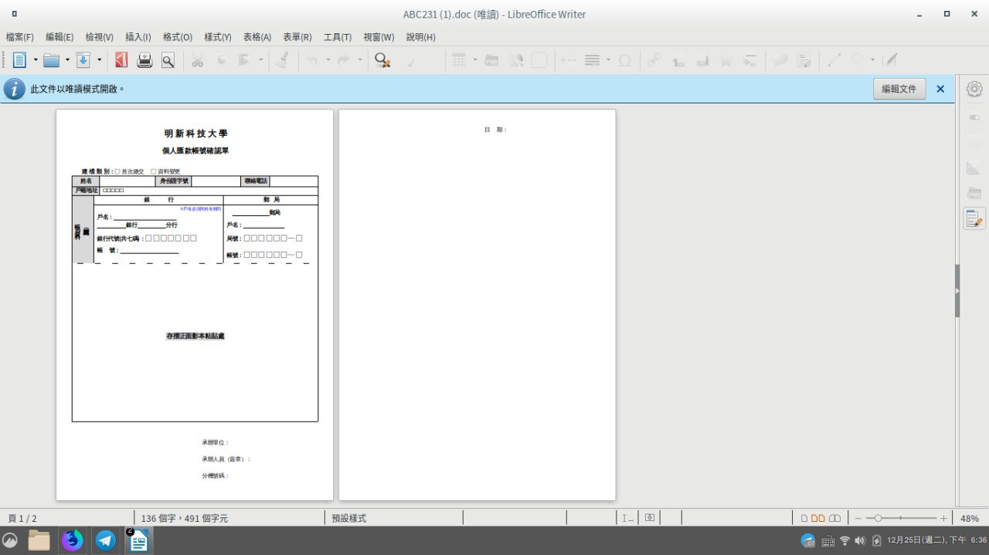Open the 檔案(F) menu
Viewport: 989px width, 555px height.
coord(19,37)
